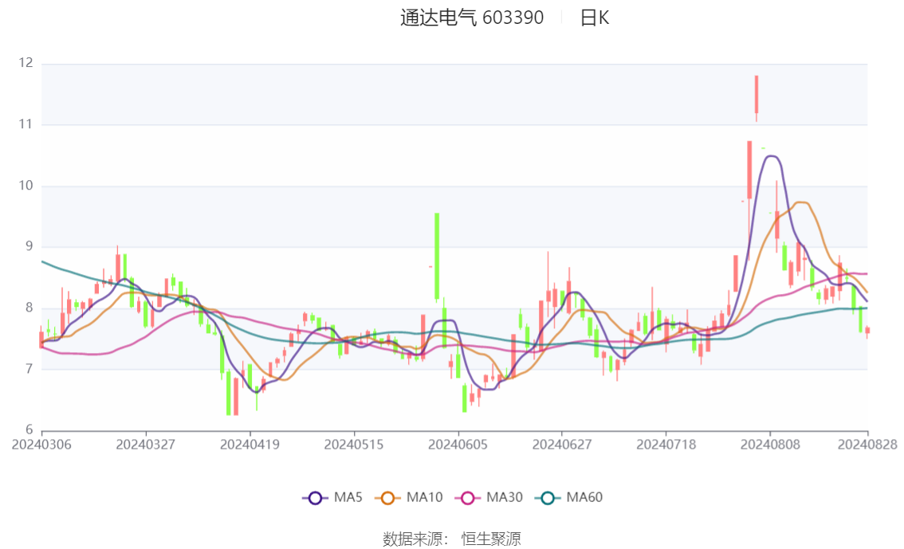
Task: Click the 日K label in the title
Action: (595, 18)
